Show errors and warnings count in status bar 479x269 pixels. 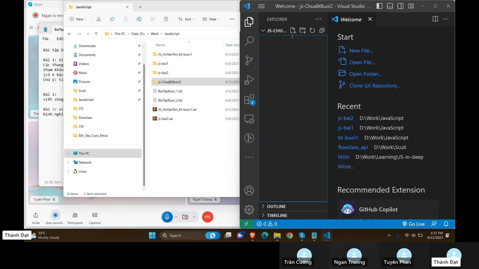coord(267,224)
